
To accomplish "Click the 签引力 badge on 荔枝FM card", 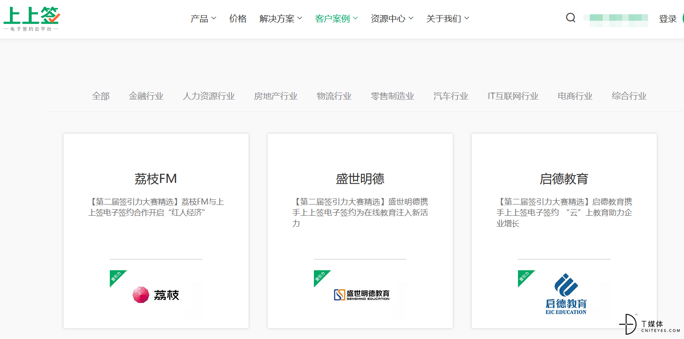I will (x=116, y=277).
